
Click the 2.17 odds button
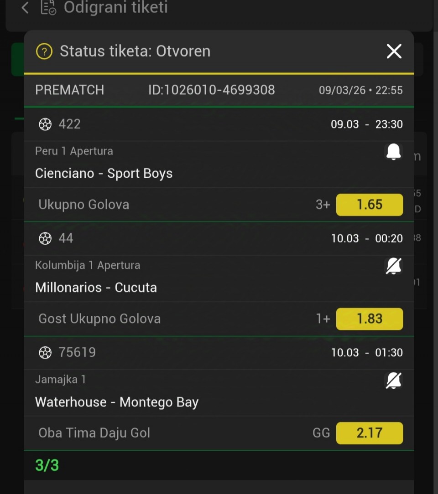369,433
